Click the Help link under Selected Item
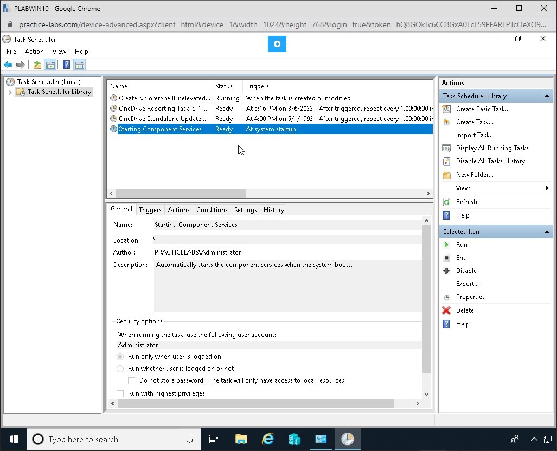The width and height of the screenshot is (557, 451). 463,324
